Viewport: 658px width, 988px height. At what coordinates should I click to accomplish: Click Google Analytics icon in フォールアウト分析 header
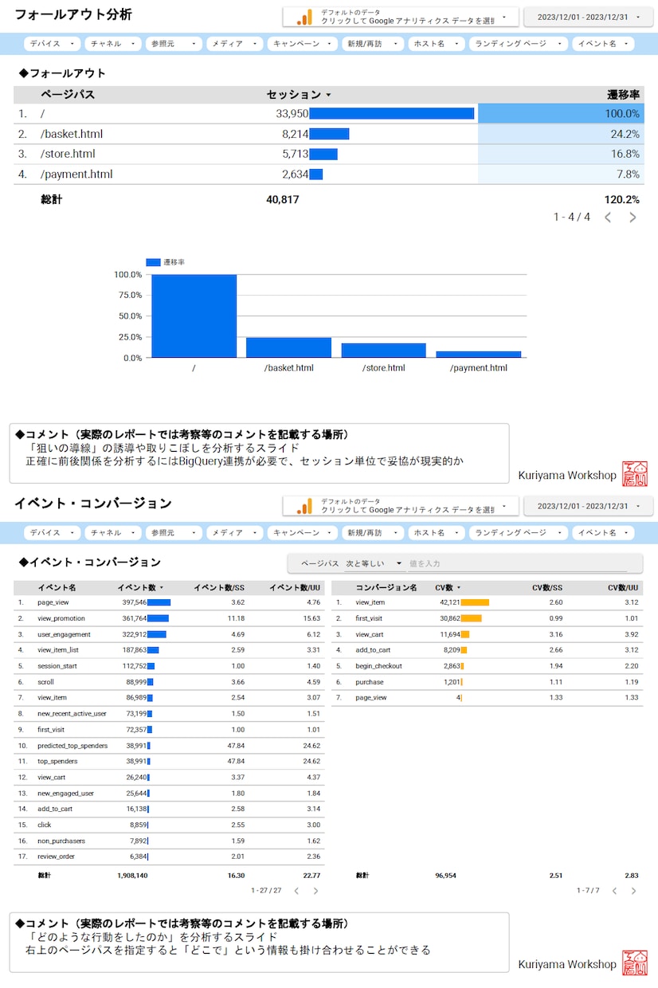pyautogui.click(x=304, y=18)
